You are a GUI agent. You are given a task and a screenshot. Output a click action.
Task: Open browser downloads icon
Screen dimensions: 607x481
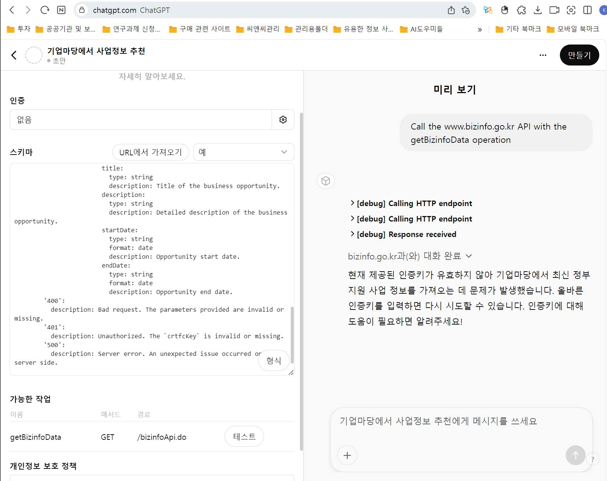tap(537, 10)
